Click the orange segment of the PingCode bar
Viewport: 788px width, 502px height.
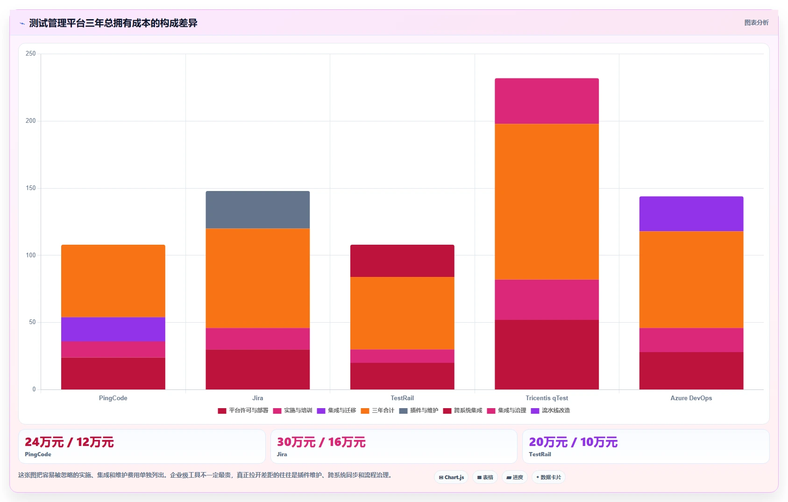[x=113, y=281]
